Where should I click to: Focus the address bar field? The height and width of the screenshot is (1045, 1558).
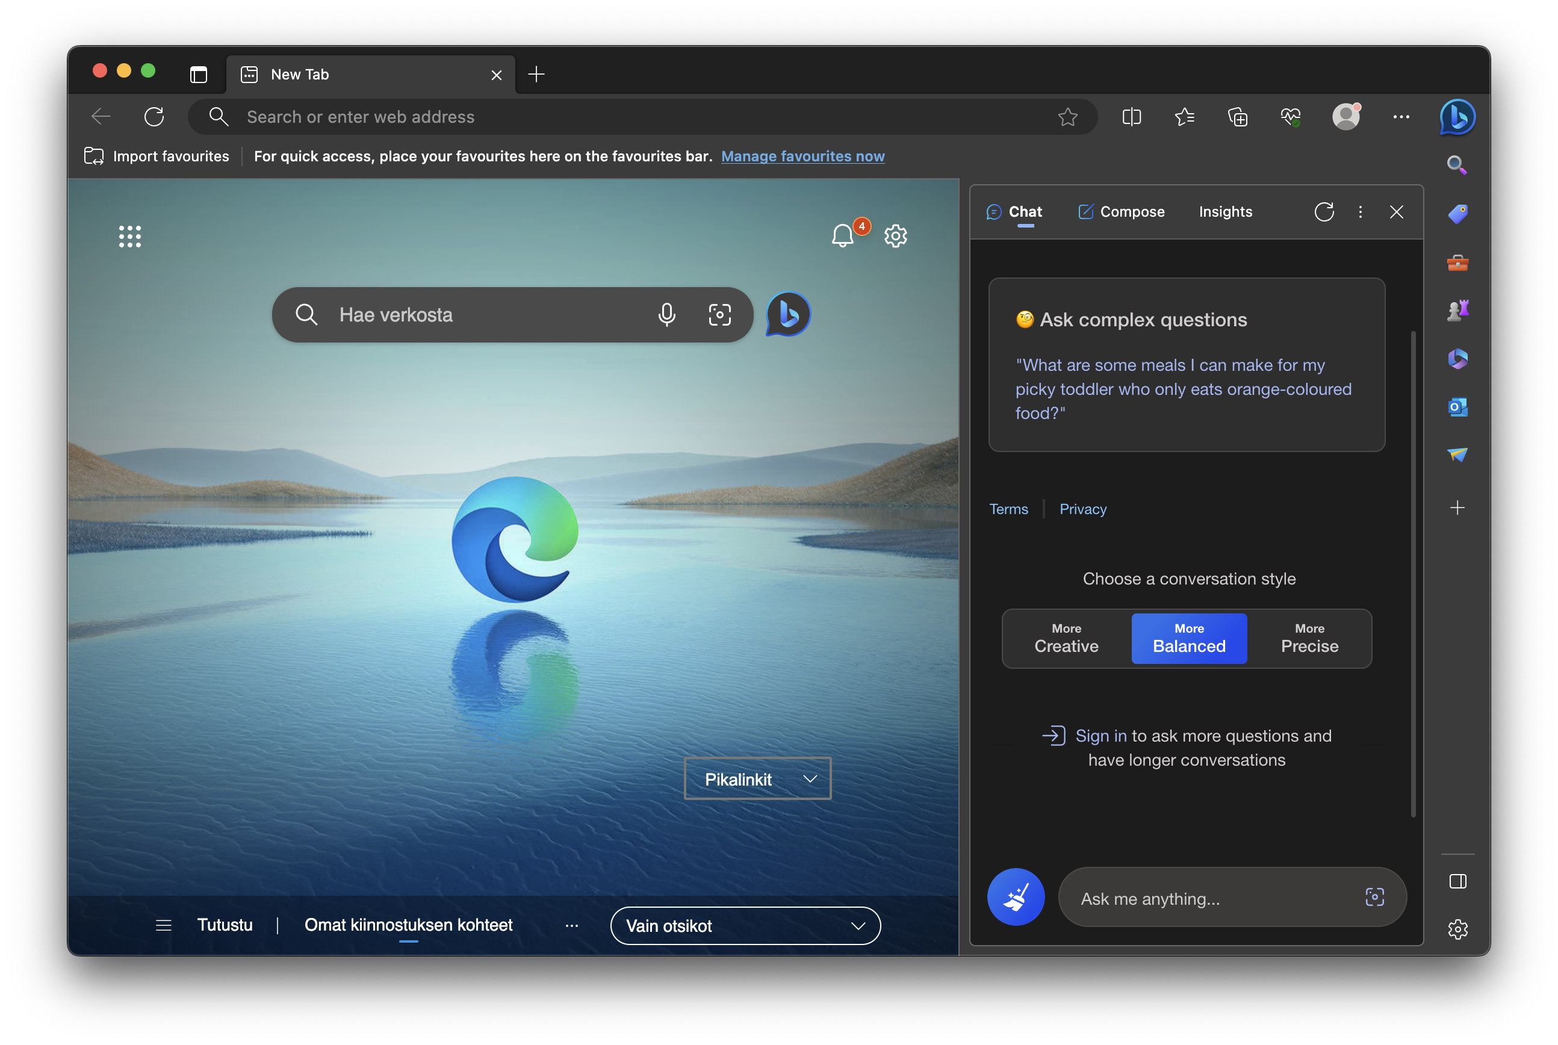pyautogui.click(x=642, y=117)
